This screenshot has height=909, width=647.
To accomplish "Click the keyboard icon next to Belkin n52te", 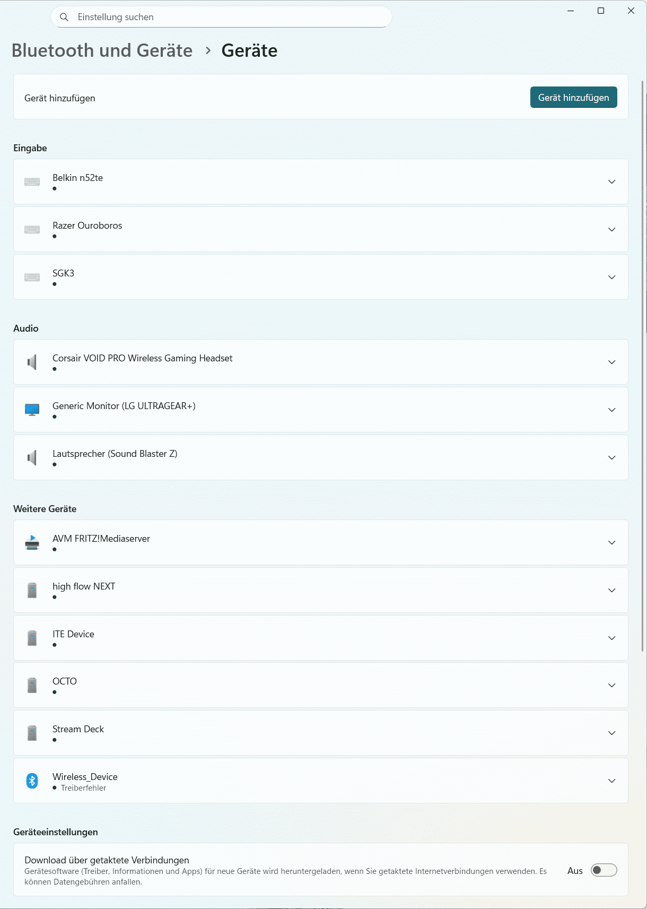I will click(x=32, y=182).
